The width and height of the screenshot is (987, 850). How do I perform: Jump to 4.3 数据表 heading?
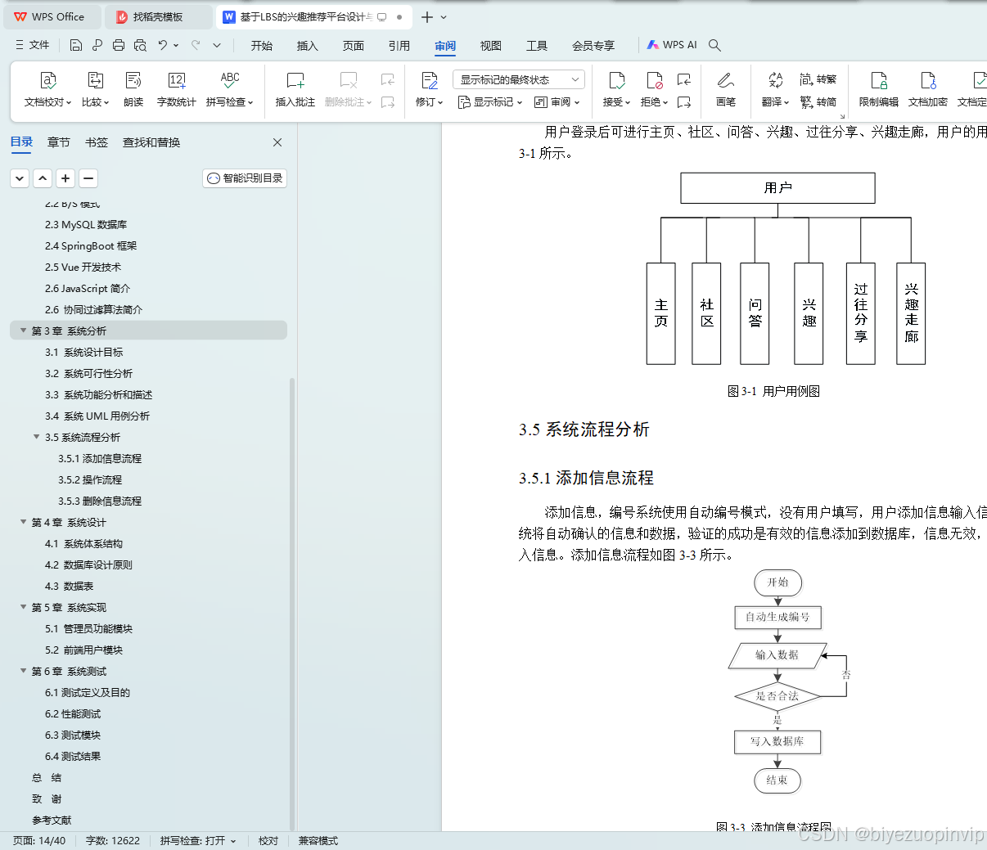click(70, 586)
